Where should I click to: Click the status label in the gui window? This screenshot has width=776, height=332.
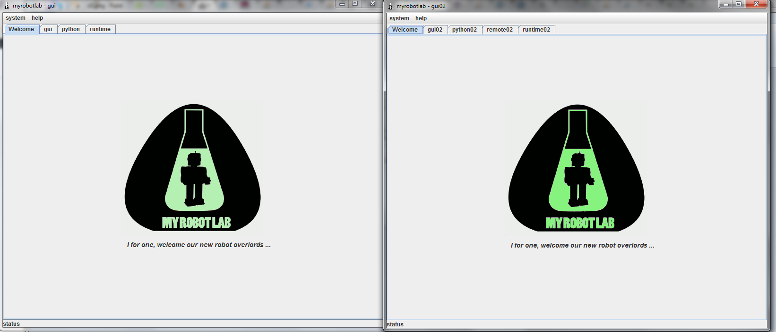pyautogui.click(x=11, y=324)
